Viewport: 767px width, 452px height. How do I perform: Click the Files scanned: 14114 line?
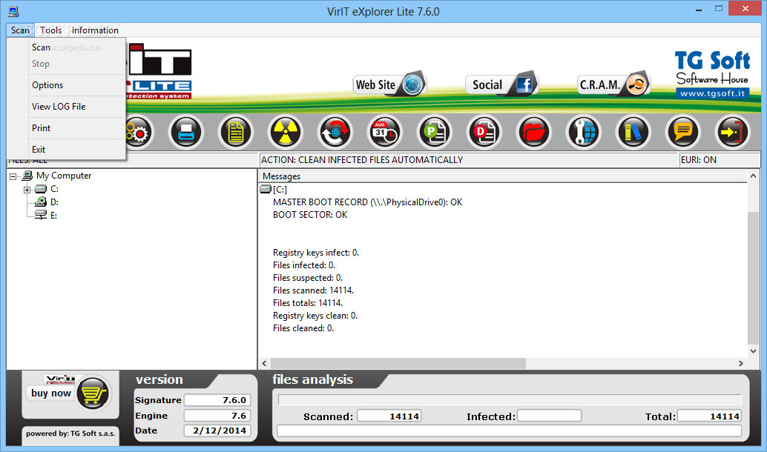[313, 290]
